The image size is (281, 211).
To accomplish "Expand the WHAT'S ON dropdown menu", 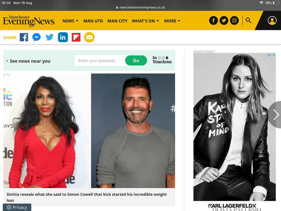I will (146, 21).
